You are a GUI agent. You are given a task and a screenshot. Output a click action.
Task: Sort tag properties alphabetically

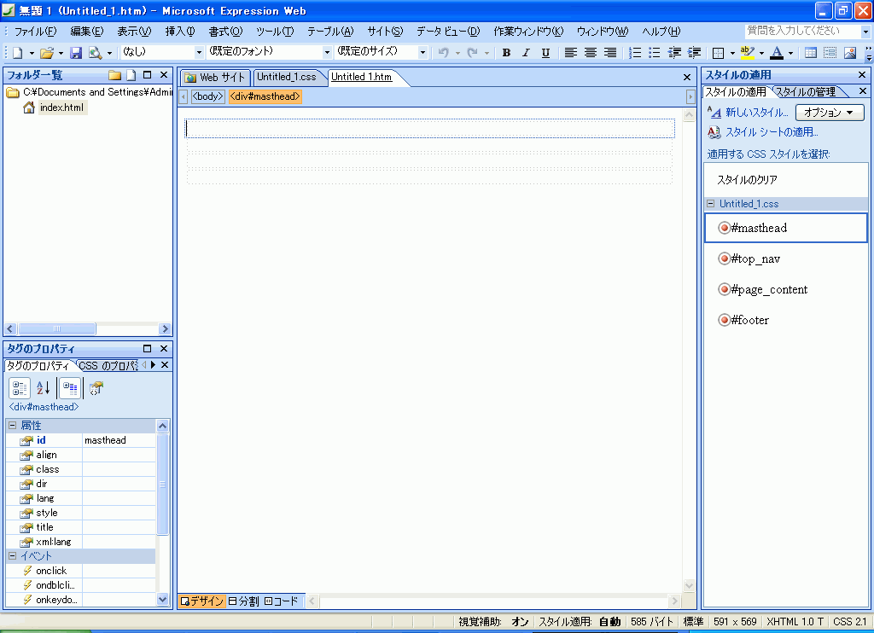pyautogui.click(x=43, y=388)
